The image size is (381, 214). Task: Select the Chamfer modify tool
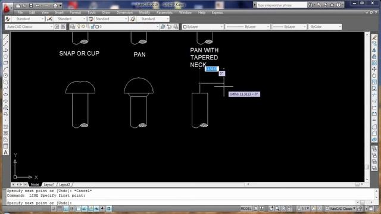pos(374,127)
